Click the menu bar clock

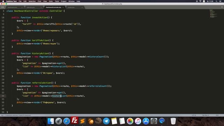210,1
